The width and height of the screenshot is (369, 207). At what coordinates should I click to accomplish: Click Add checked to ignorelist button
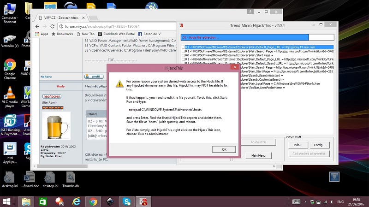point(309,154)
